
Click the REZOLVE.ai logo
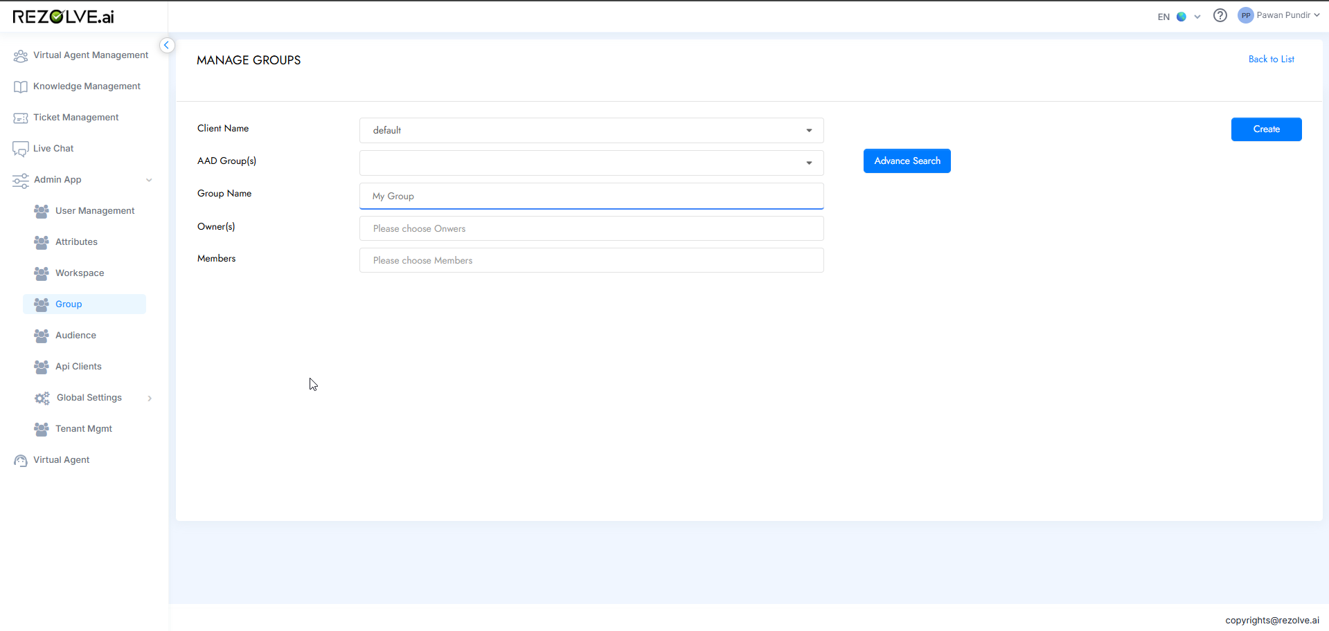pyautogui.click(x=64, y=17)
